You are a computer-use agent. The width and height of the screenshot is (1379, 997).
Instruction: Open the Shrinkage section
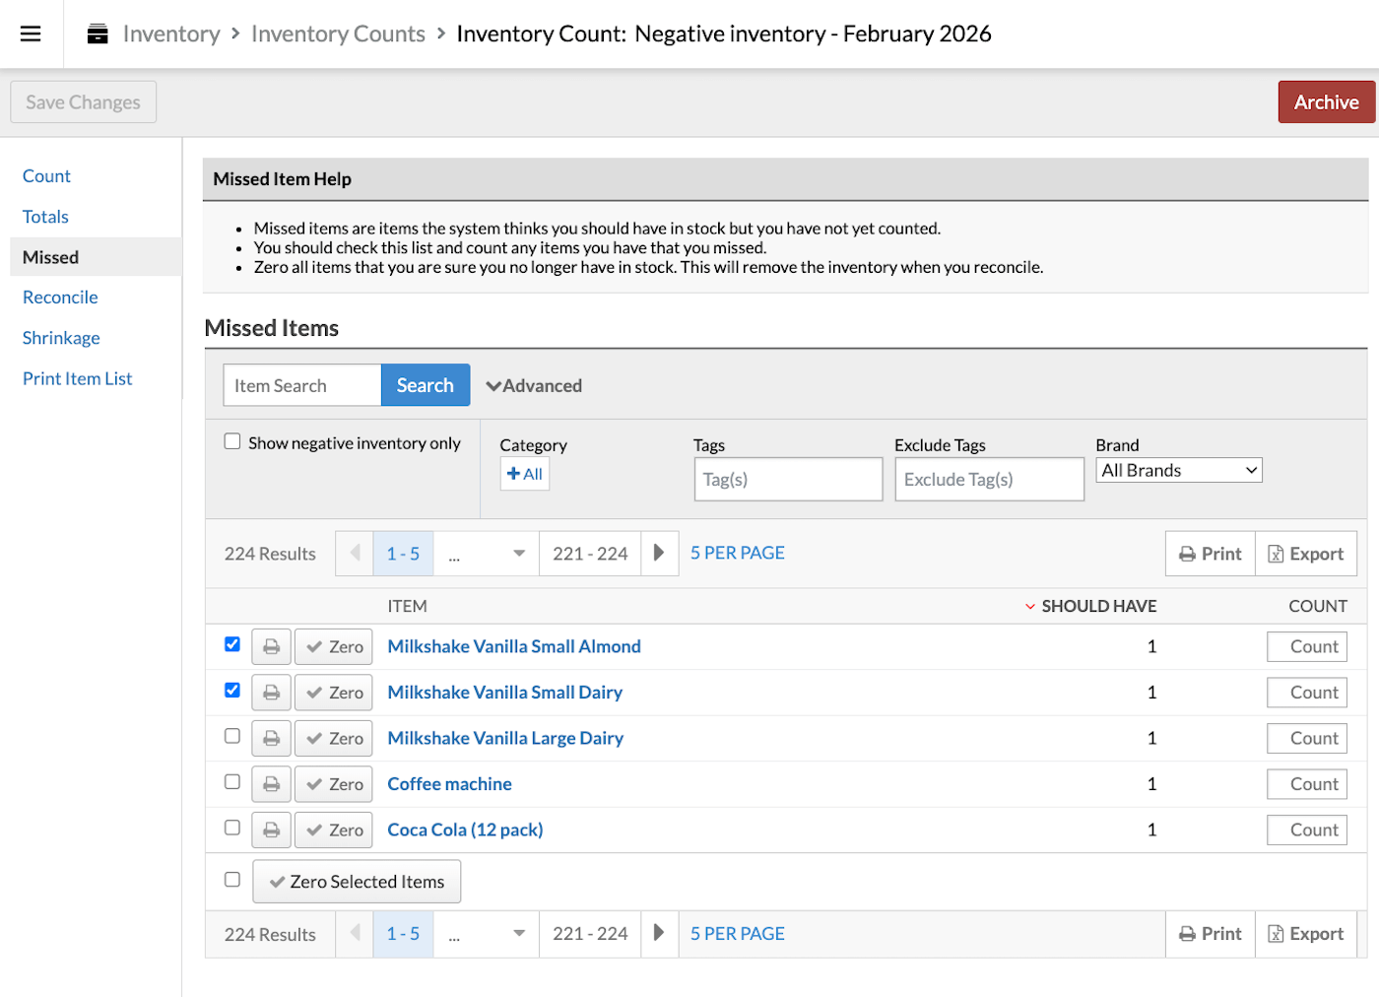click(x=60, y=337)
